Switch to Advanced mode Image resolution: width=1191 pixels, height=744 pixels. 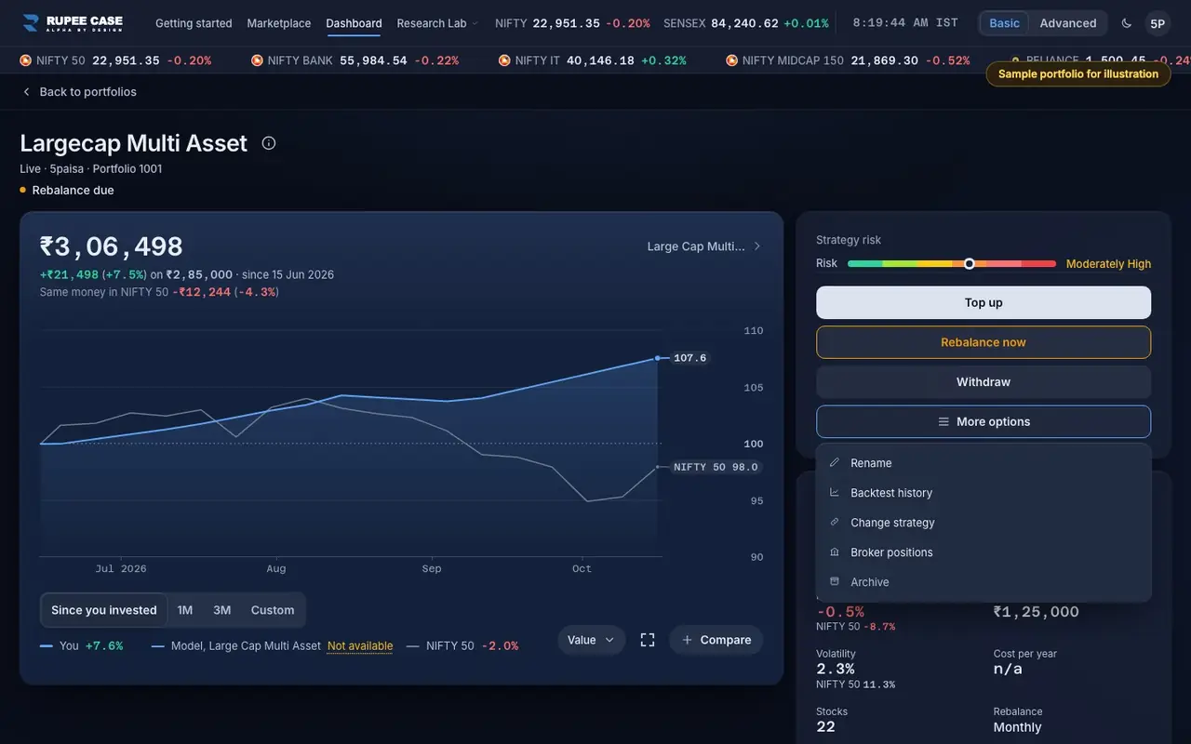pyautogui.click(x=1068, y=23)
